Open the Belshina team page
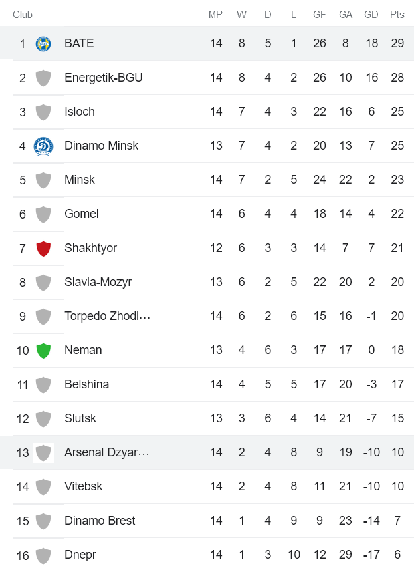 [x=87, y=384]
